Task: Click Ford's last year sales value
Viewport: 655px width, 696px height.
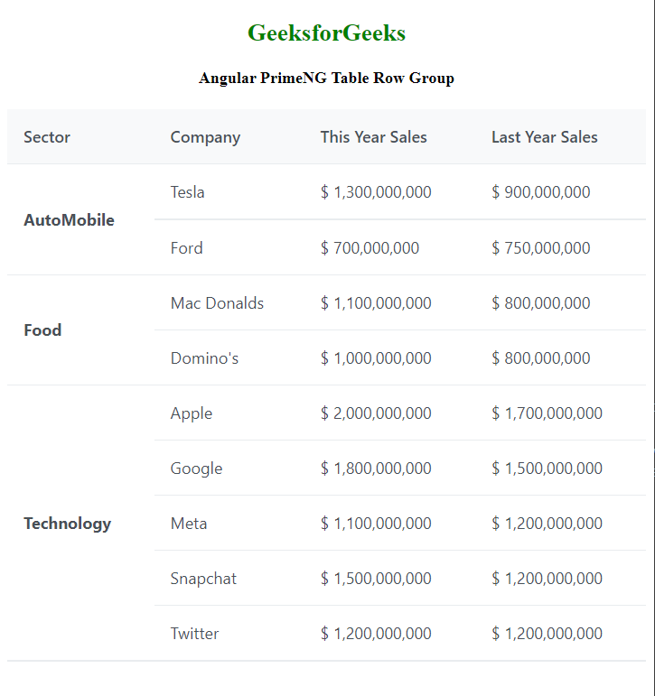Action: click(x=540, y=248)
